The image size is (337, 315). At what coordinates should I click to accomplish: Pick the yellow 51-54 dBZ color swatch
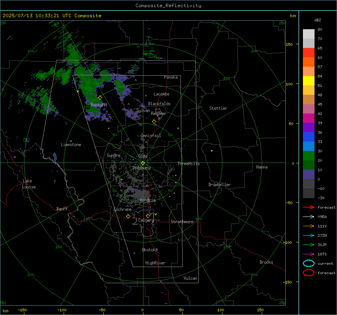coord(309,81)
